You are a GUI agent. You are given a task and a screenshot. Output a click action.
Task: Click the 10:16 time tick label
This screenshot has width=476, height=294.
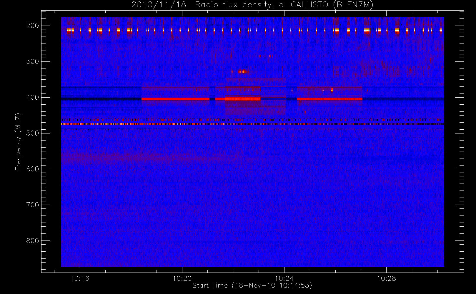pyautogui.click(x=80, y=278)
